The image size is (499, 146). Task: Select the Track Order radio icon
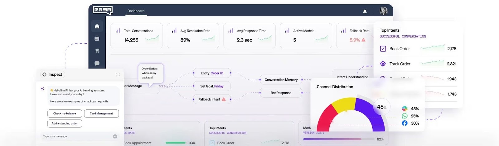point(383,64)
